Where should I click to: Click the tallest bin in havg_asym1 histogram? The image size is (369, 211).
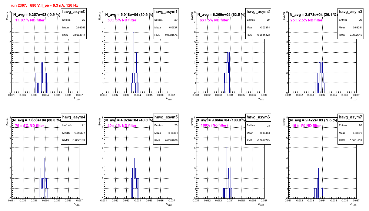(133, 62)
